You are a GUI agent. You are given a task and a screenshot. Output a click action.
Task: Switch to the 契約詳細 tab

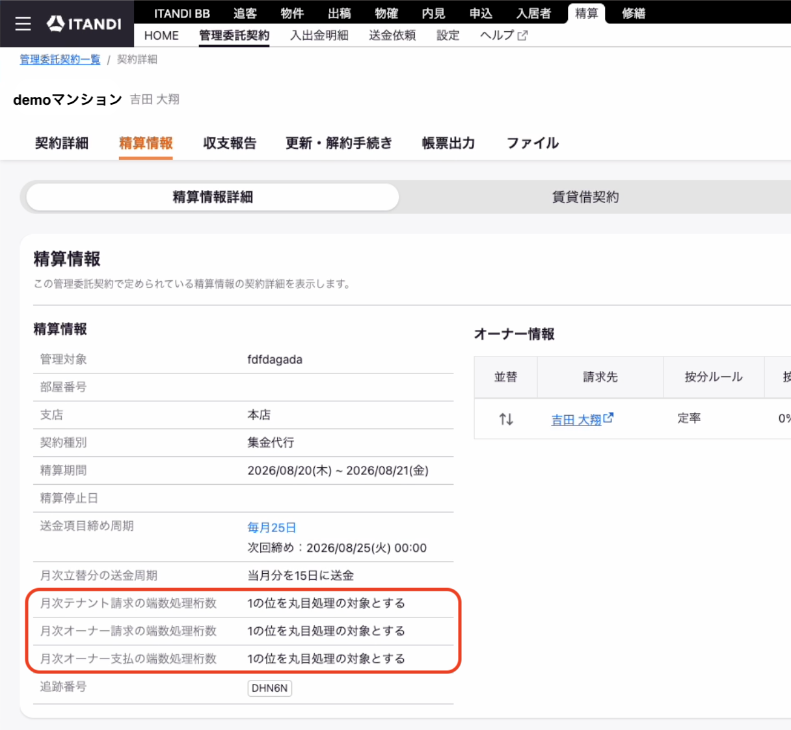pos(62,143)
